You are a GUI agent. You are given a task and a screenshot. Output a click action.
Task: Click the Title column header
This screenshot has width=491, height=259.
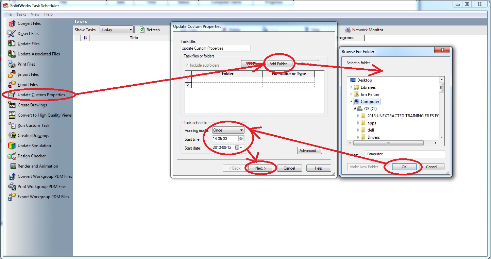pyautogui.click(x=134, y=38)
